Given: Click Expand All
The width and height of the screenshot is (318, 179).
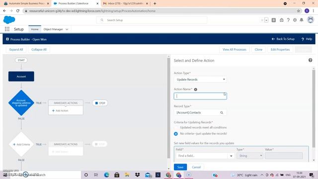Looking at the screenshot, I should coord(16,50).
